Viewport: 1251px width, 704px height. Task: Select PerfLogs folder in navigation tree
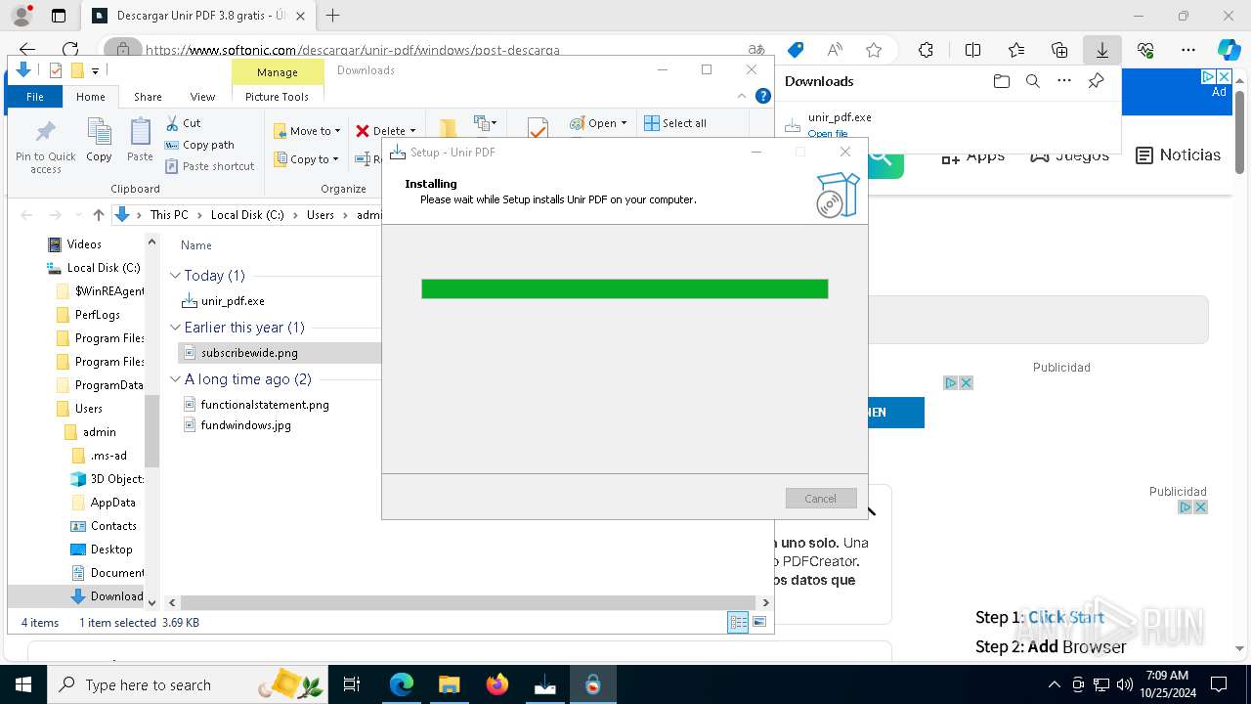click(x=98, y=315)
